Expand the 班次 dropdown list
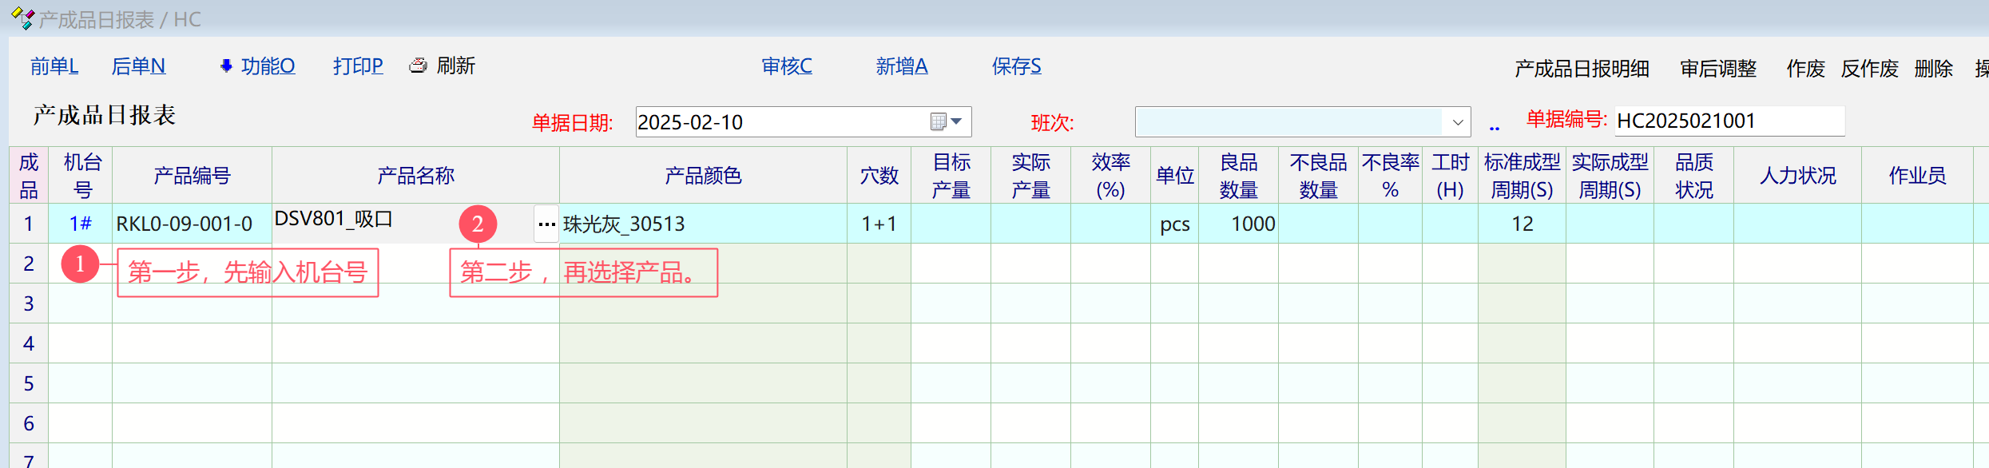 [x=1457, y=122]
